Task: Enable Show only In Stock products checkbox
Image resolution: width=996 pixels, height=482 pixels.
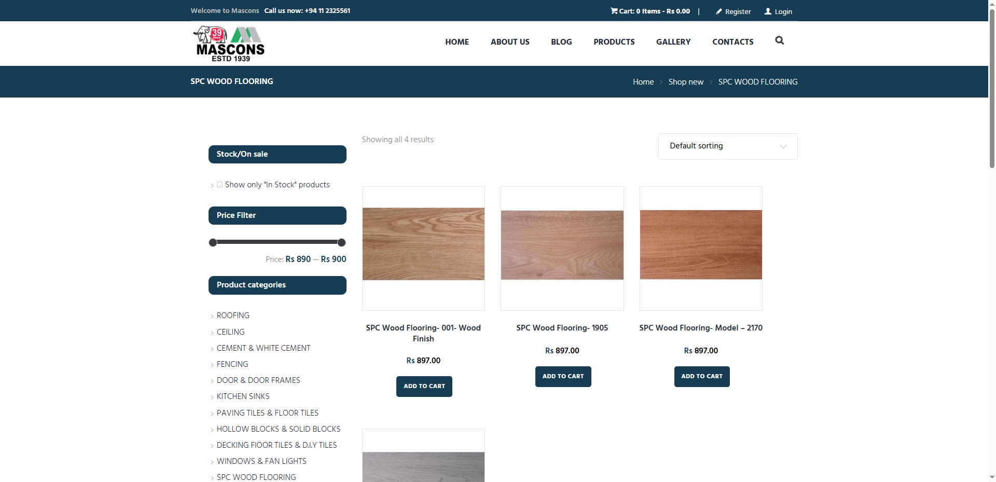Action: click(x=219, y=184)
